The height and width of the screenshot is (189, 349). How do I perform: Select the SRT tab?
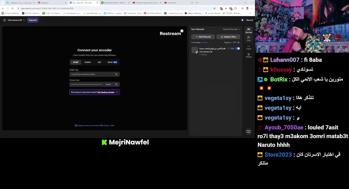(x=100, y=62)
